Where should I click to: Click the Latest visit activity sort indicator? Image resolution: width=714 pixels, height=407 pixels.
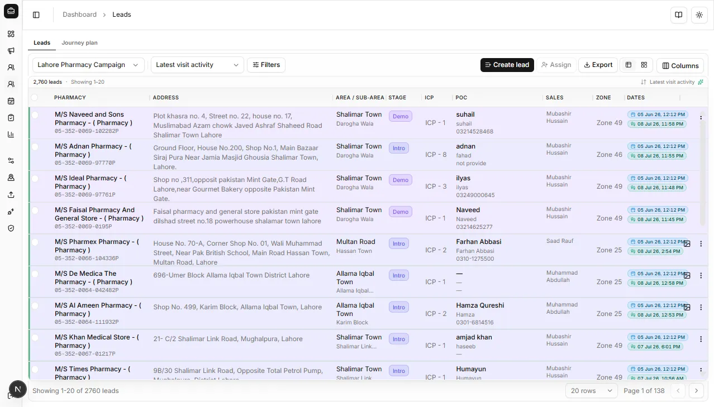(x=667, y=82)
